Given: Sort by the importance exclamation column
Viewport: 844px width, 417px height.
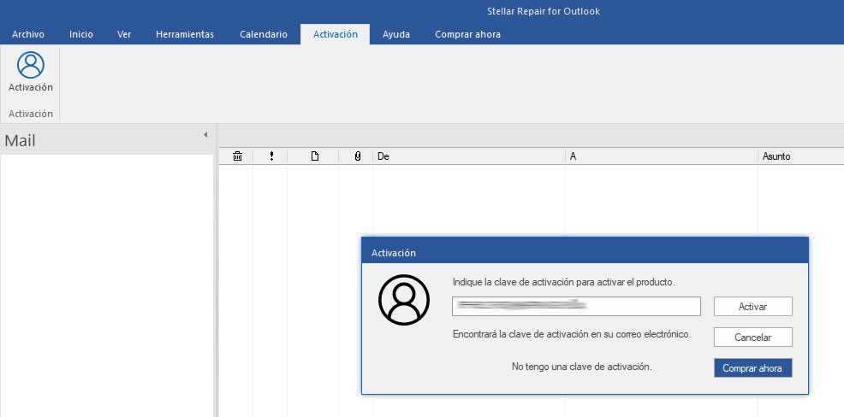Looking at the screenshot, I should click(x=271, y=156).
